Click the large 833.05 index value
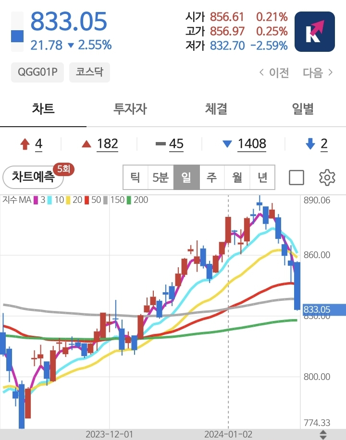 (69, 21)
